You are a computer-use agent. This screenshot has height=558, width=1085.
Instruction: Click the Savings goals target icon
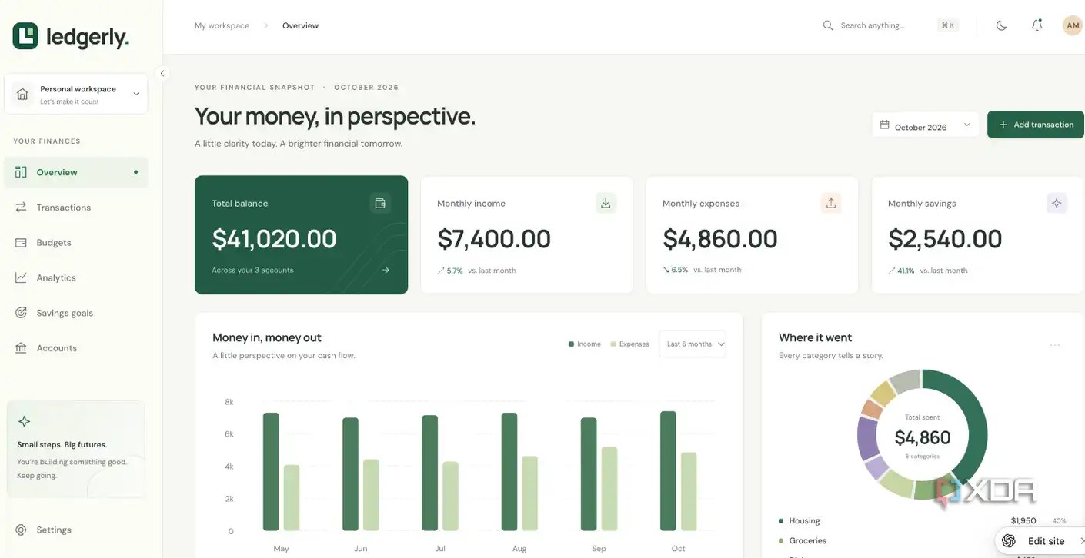[21, 313]
